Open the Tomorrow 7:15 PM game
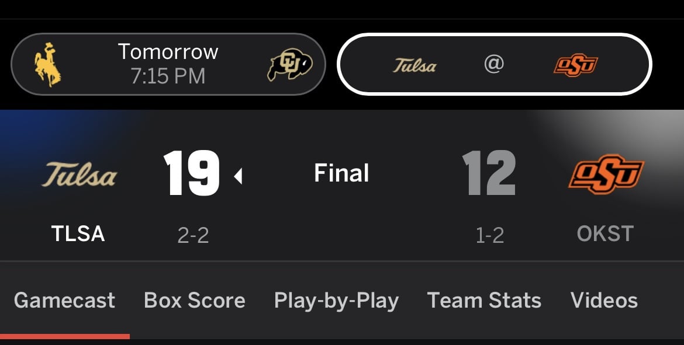 (x=168, y=64)
